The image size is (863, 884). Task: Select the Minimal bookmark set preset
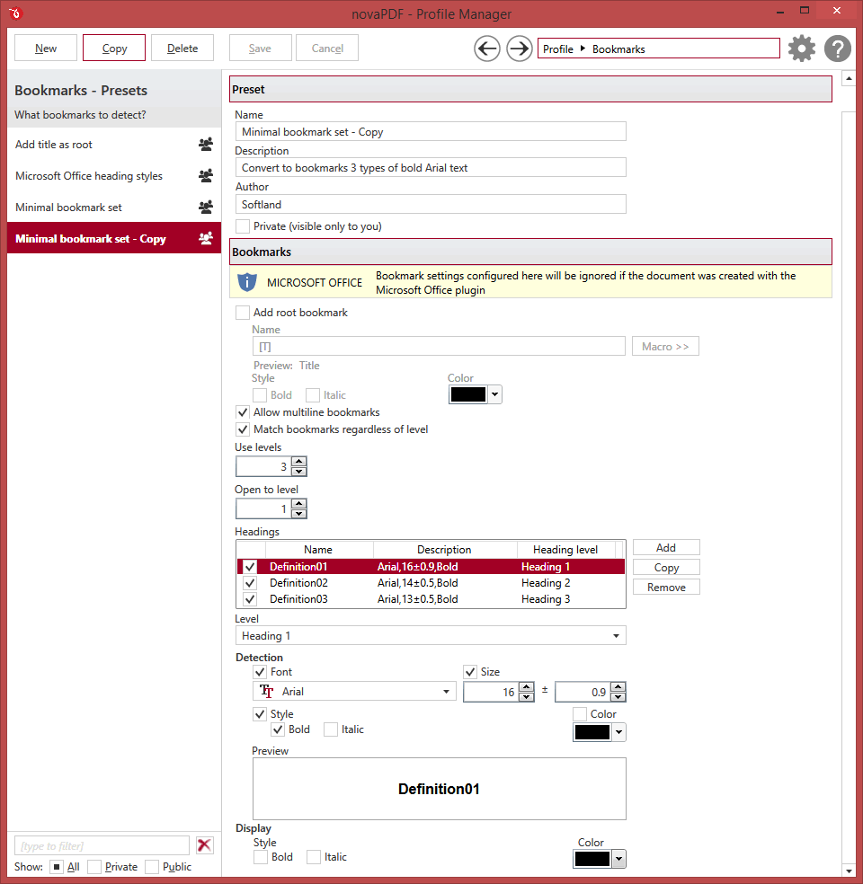(x=114, y=208)
